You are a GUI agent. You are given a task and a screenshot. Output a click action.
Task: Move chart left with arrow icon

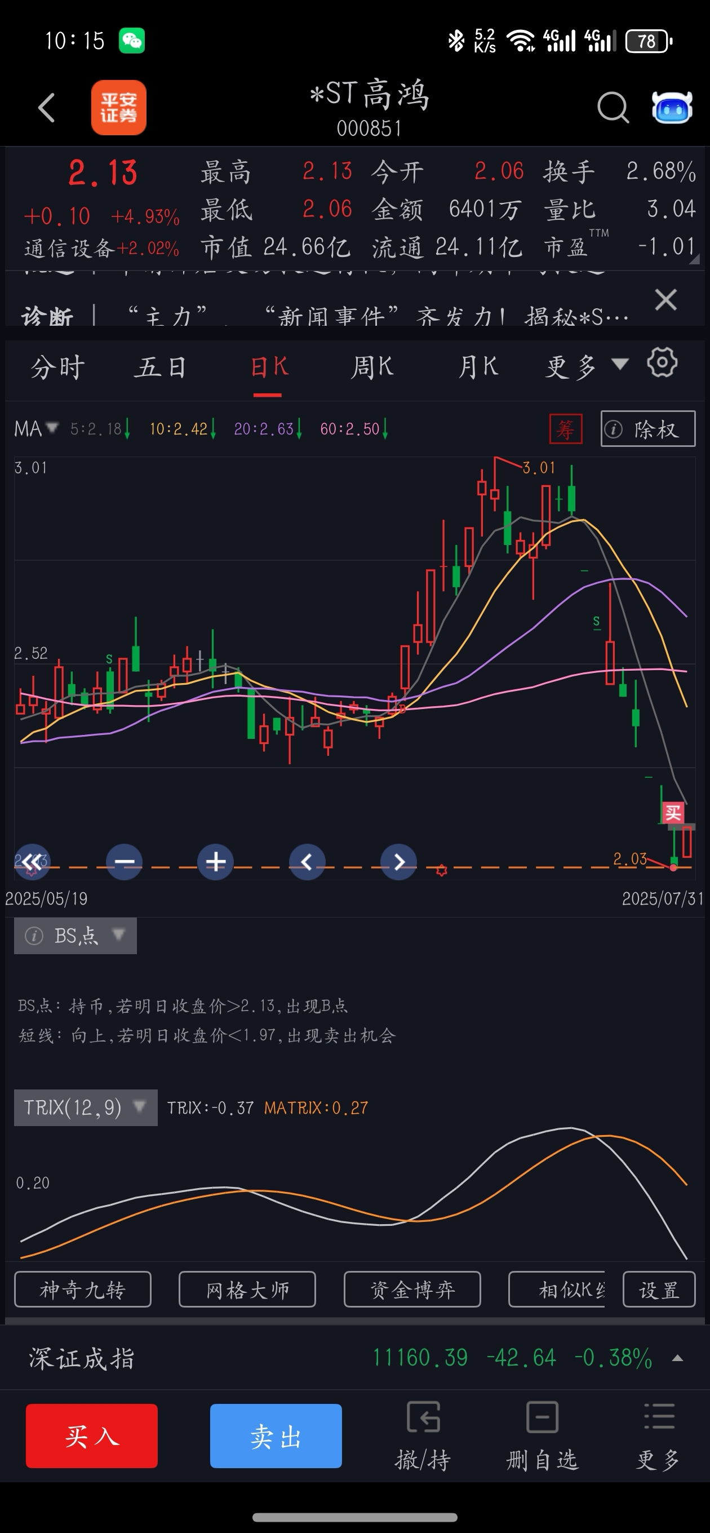point(307,861)
